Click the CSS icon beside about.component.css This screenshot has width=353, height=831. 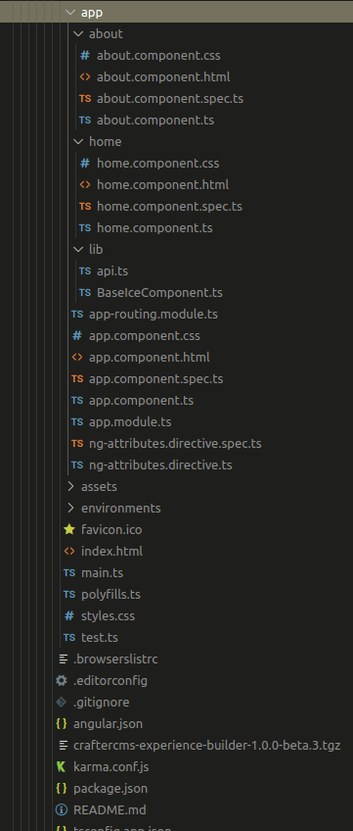point(84,55)
